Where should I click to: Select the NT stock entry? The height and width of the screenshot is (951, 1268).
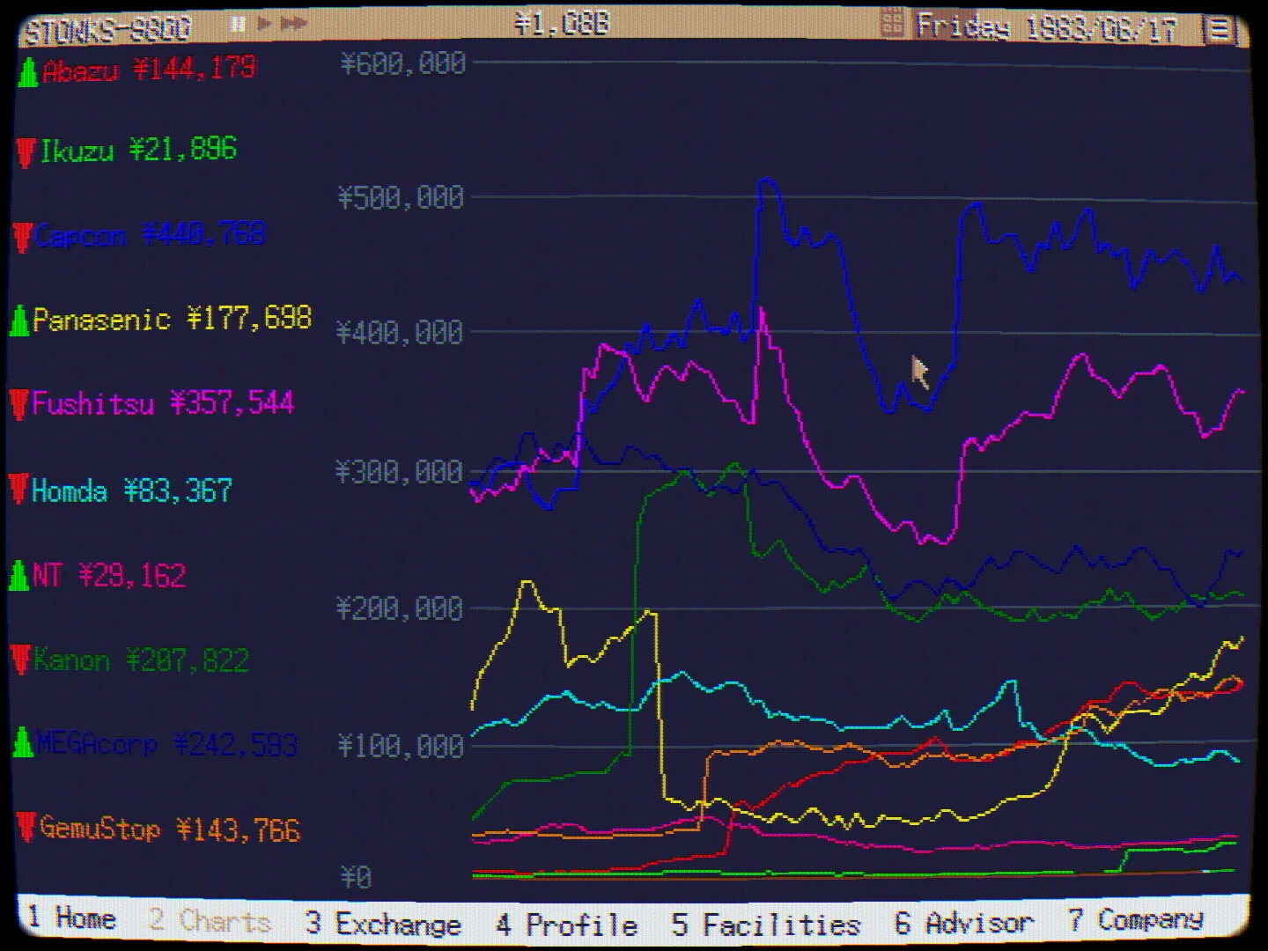tap(98, 576)
